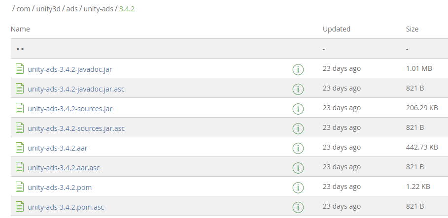Open unity-ads-3.4.2-sources.jar link
The image size is (448, 218).
tap(70, 109)
